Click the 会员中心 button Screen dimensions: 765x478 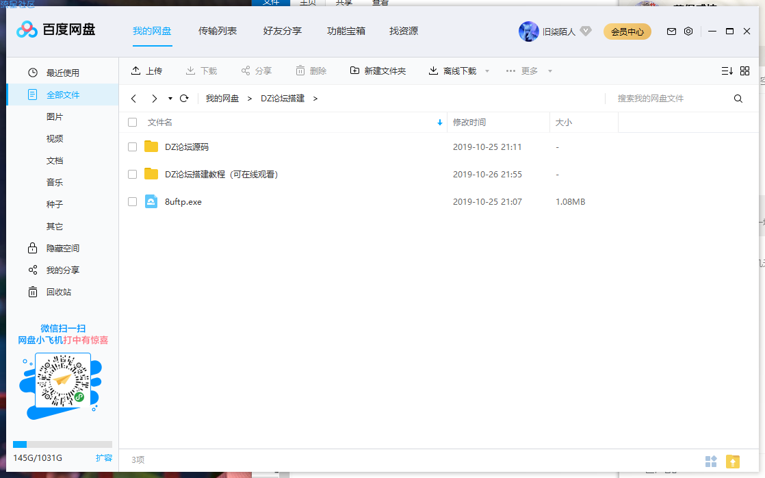pyautogui.click(x=627, y=32)
